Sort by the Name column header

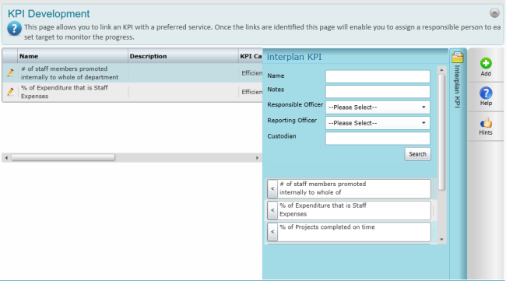click(x=72, y=56)
